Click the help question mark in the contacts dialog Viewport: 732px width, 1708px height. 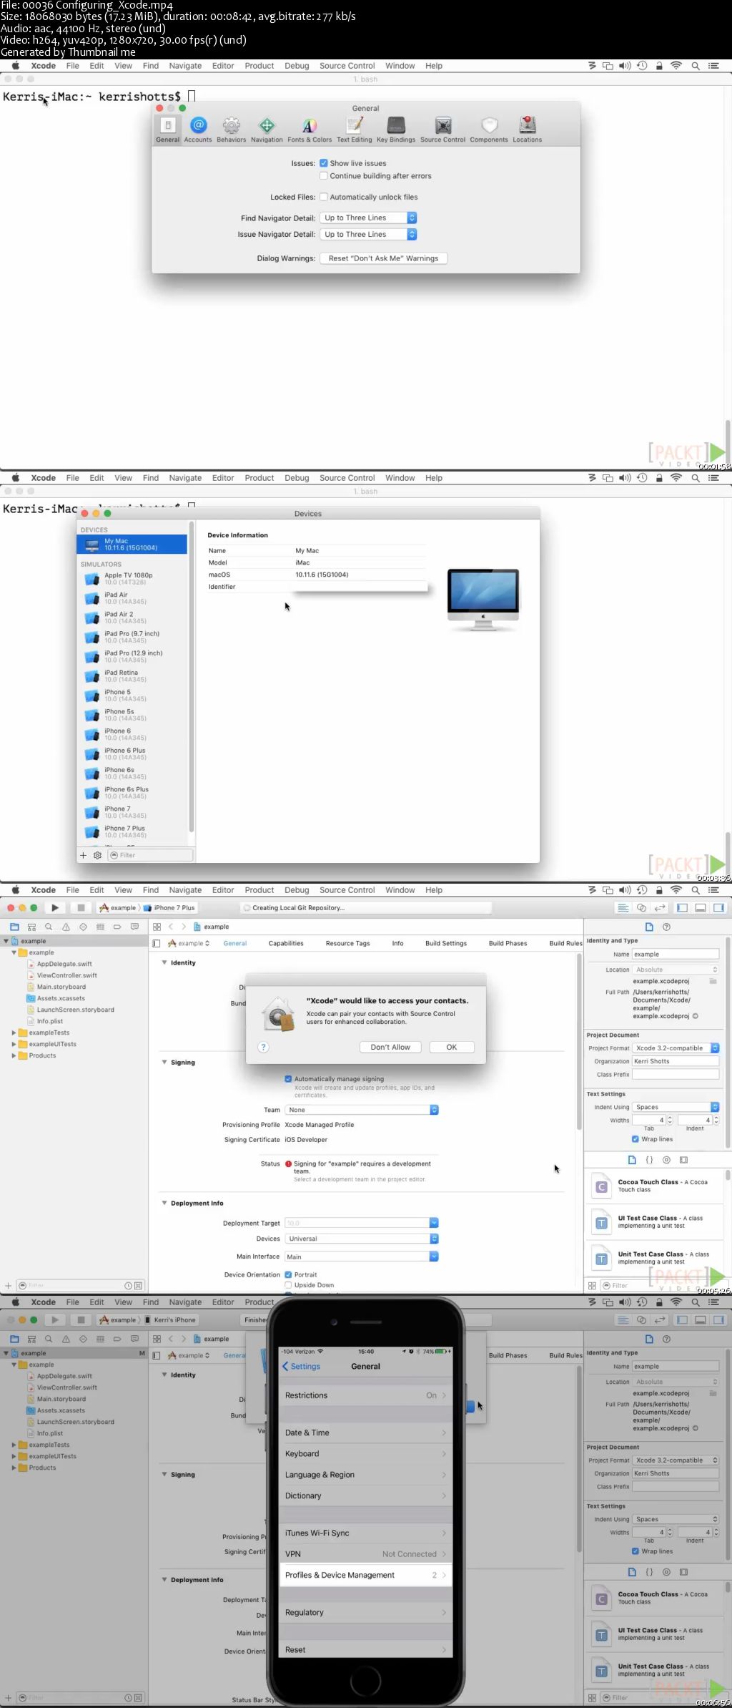[263, 1047]
